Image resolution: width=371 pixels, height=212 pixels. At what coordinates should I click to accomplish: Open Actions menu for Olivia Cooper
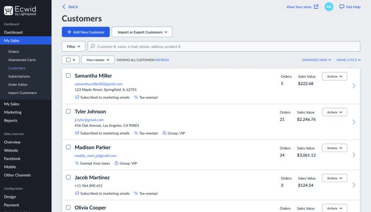tap(335, 208)
